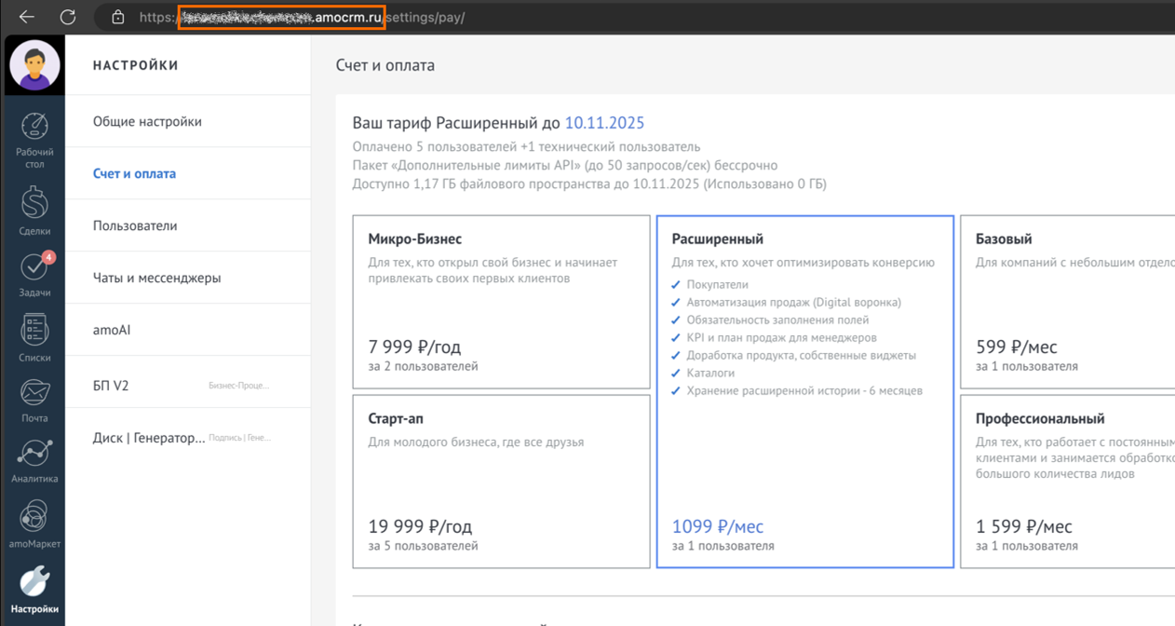This screenshot has height=626, width=1175.
Task: Open the БП V2 menu item
Action: pyautogui.click(x=111, y=386)
